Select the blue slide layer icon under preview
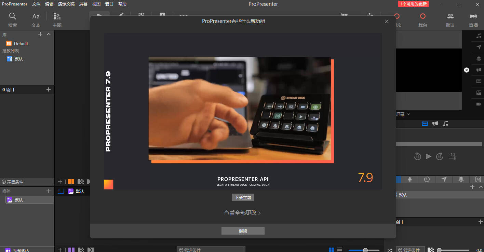The image size is (484, 252). (425, 124)
